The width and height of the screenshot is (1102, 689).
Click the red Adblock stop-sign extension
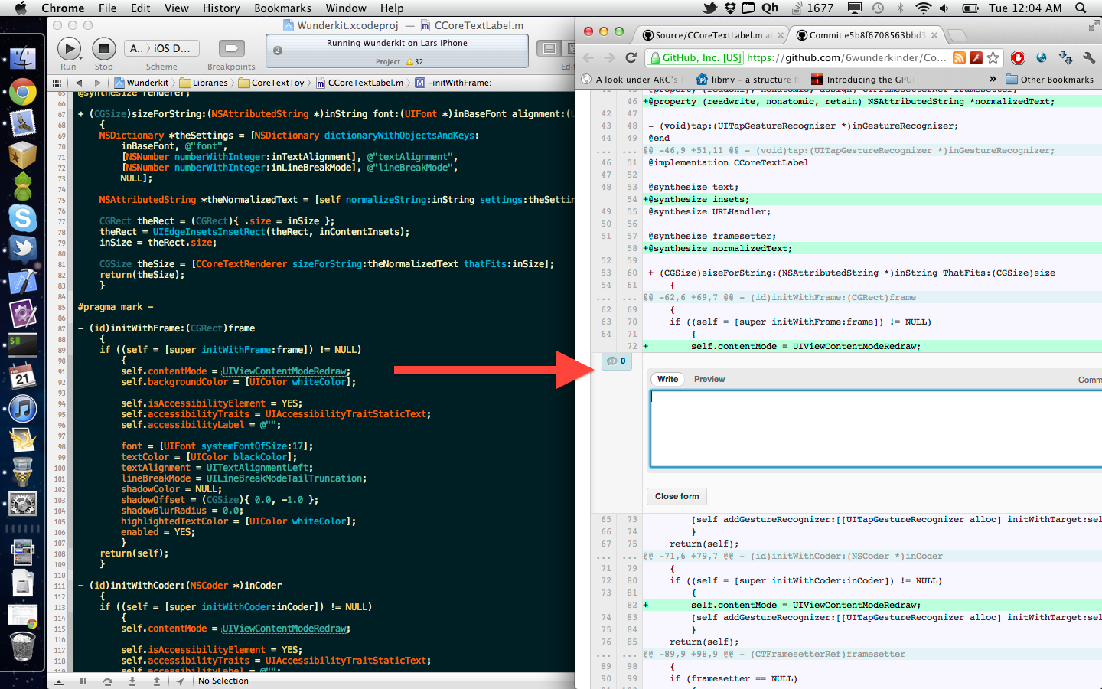(1018, 58)
